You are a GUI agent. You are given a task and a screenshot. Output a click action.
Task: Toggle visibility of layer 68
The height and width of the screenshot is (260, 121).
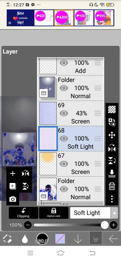click(x=64, y=139)
